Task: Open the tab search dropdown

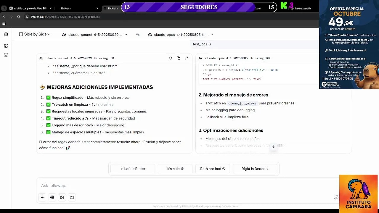Action: [4, 8]
